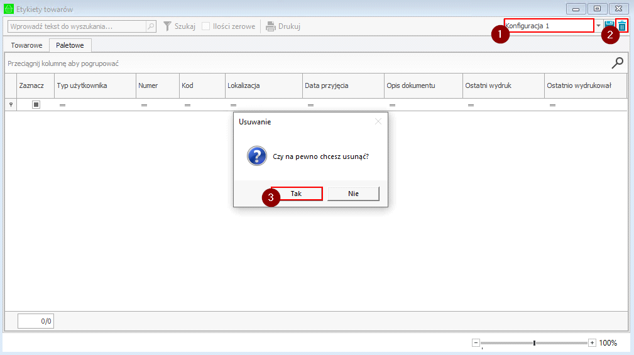Click the zoom in plus icon
This screenshot has width=634, height=355.
coord(592,342)
